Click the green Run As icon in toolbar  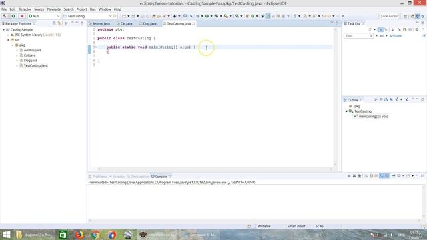(207, 16)
